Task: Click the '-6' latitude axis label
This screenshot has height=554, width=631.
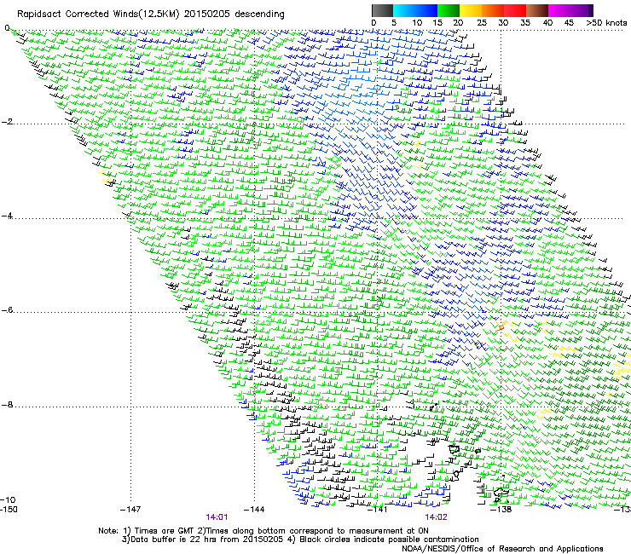Action: (7, 310)
